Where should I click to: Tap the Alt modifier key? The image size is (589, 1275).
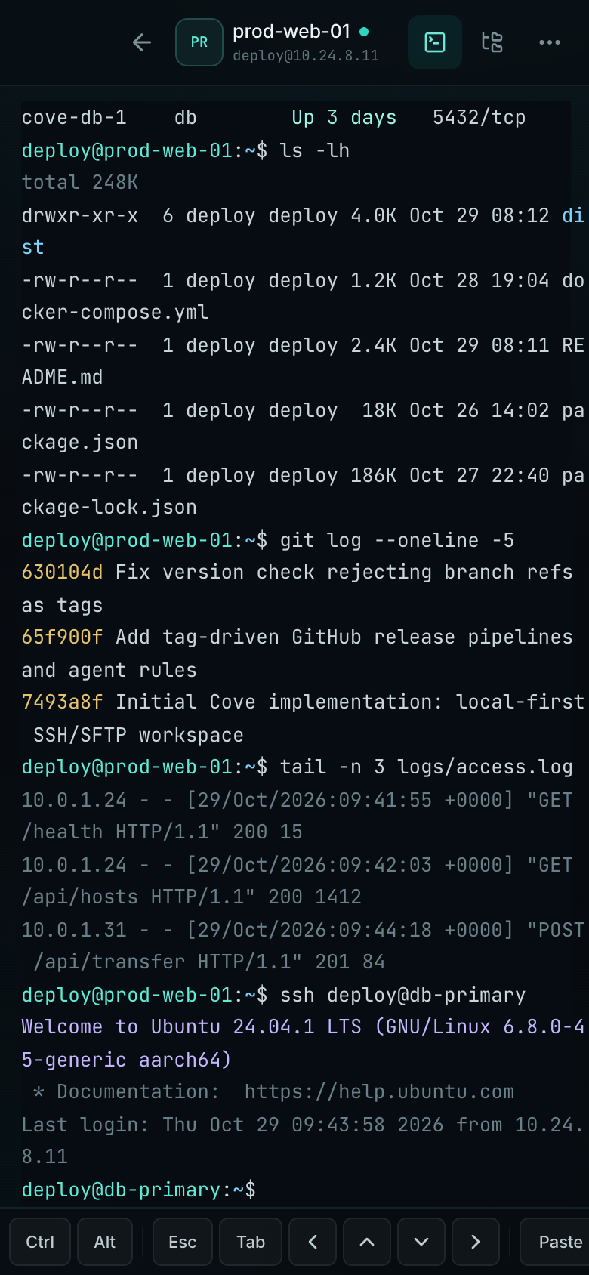pyautogui.click(x=105, y=1242)
